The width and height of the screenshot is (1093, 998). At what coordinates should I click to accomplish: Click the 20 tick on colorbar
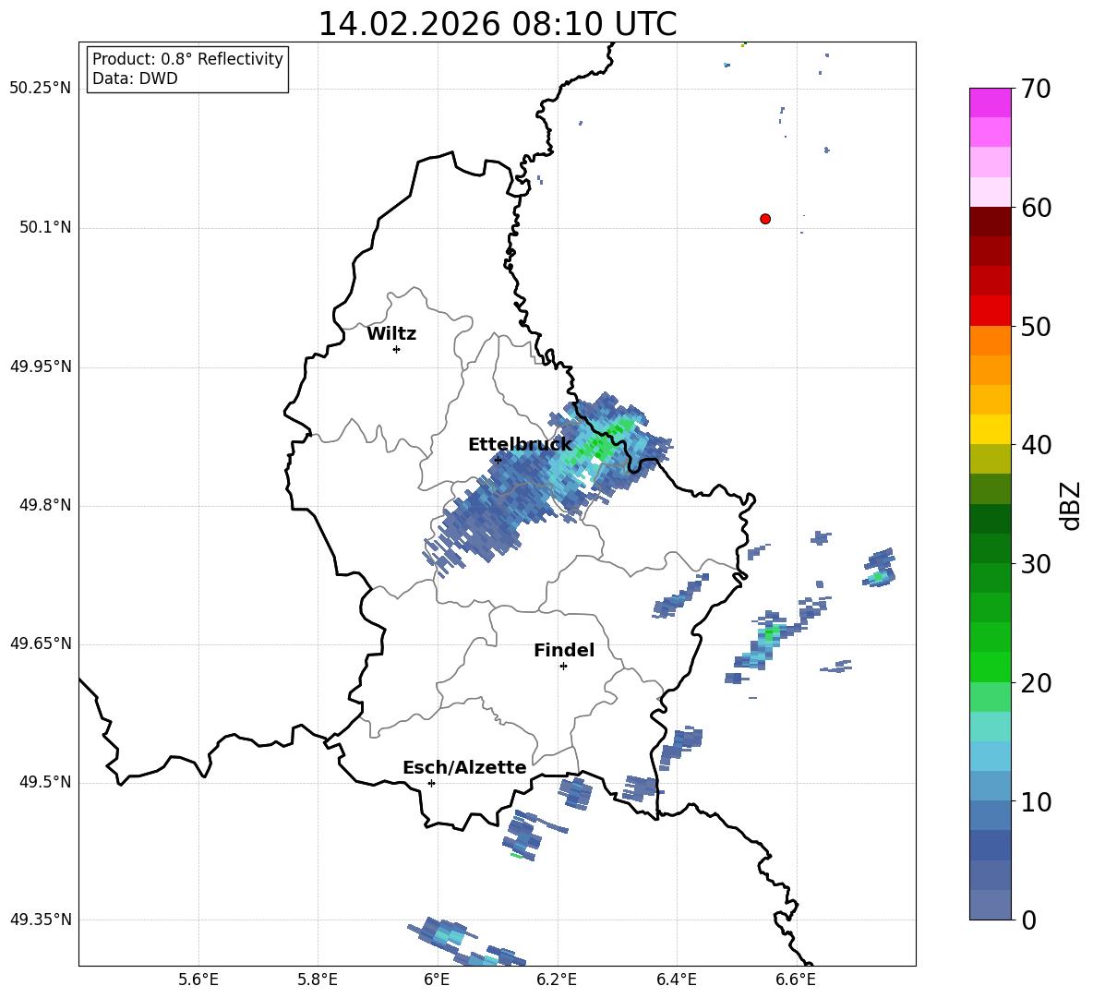(x=1036, y=682)
